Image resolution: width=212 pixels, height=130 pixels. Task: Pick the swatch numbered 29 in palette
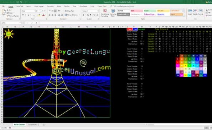[x=193, y=75]
